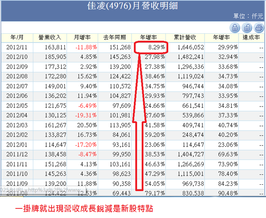The image size is (266, 218).
Task: Click the open padlock icon
Action: pyautogui.click(x=247, y=28)
